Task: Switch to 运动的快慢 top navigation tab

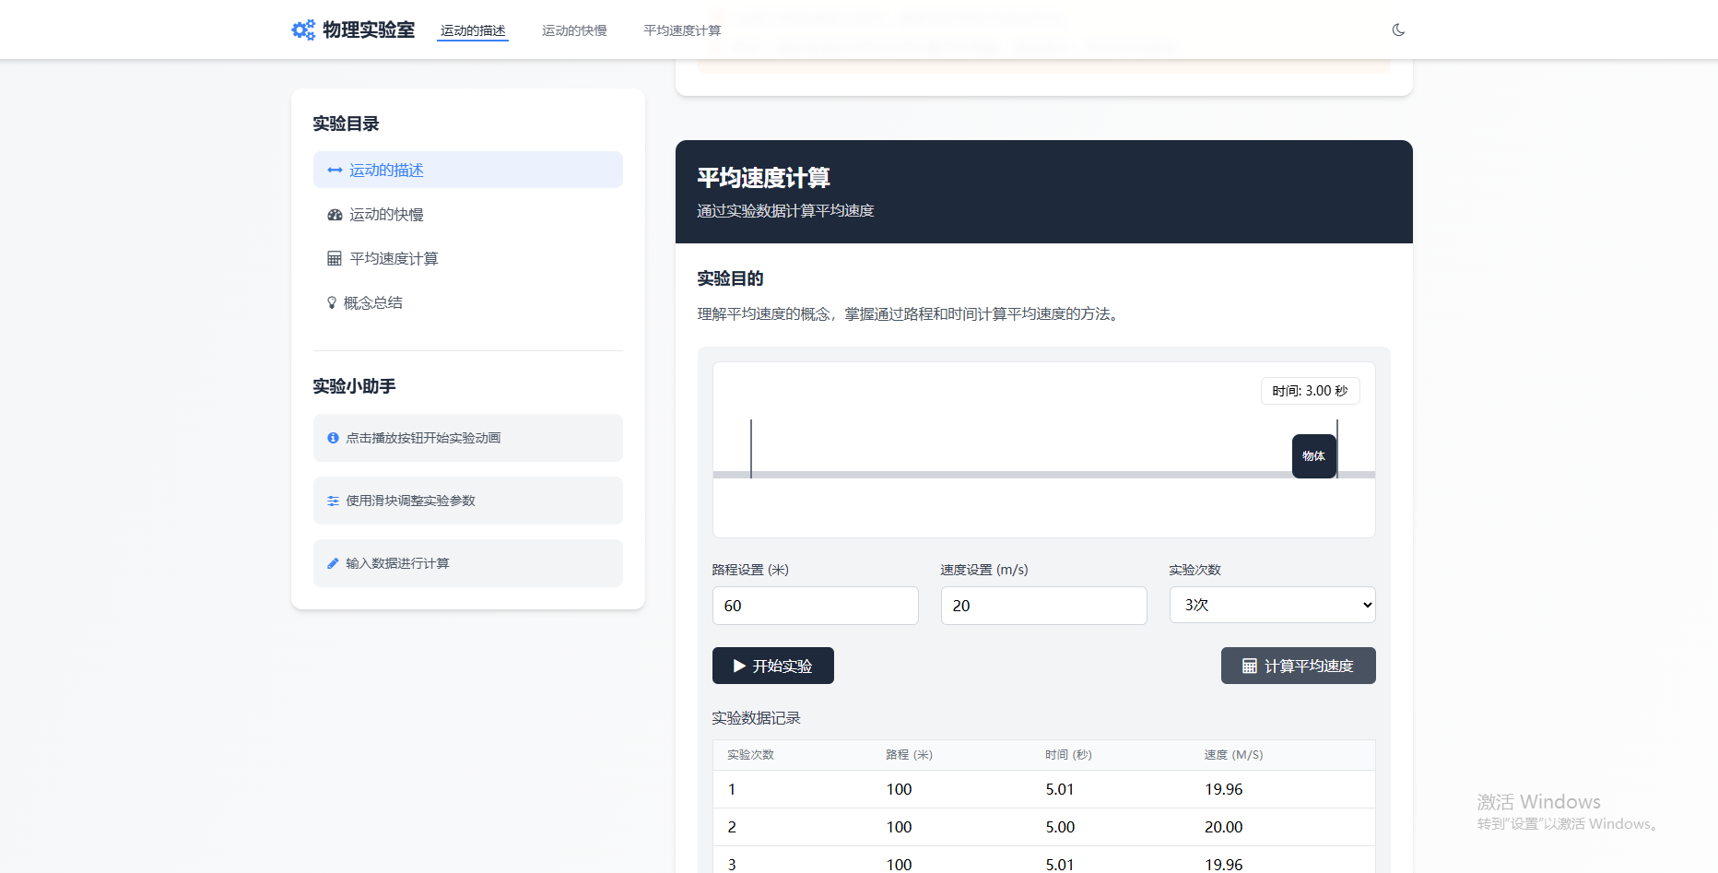Action: click(x=574, y=30)
